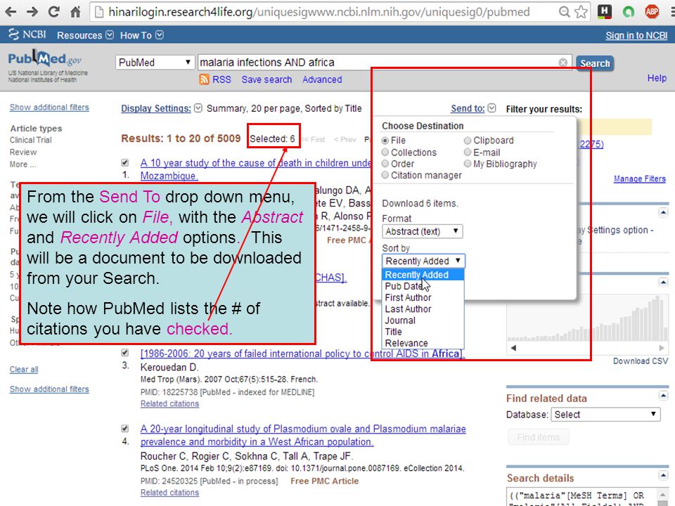
Task: Click the NCBI logo
Action: [27, 34]
